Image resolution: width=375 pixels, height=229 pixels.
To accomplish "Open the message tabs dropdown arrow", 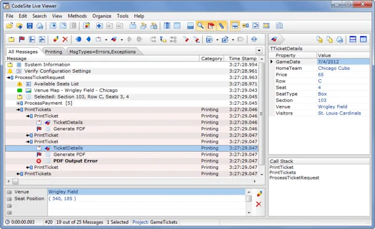I will [259, 51].
